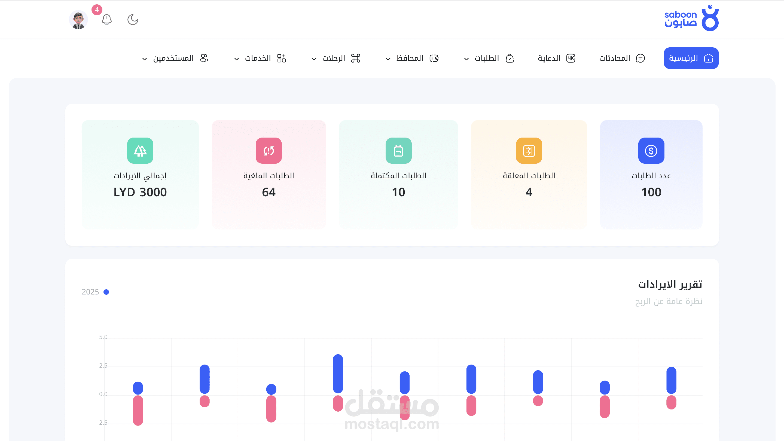Expand the المستخدمين dropdown chevron
This screenshot has width=784, height=441.
click(x=145, y=59)
